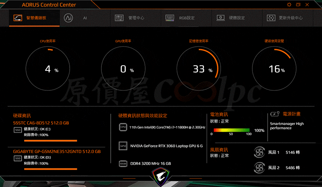Viewport: 322px width, 187px height.
Task: Click the RAM chip icon
Action: coord(123,164)
